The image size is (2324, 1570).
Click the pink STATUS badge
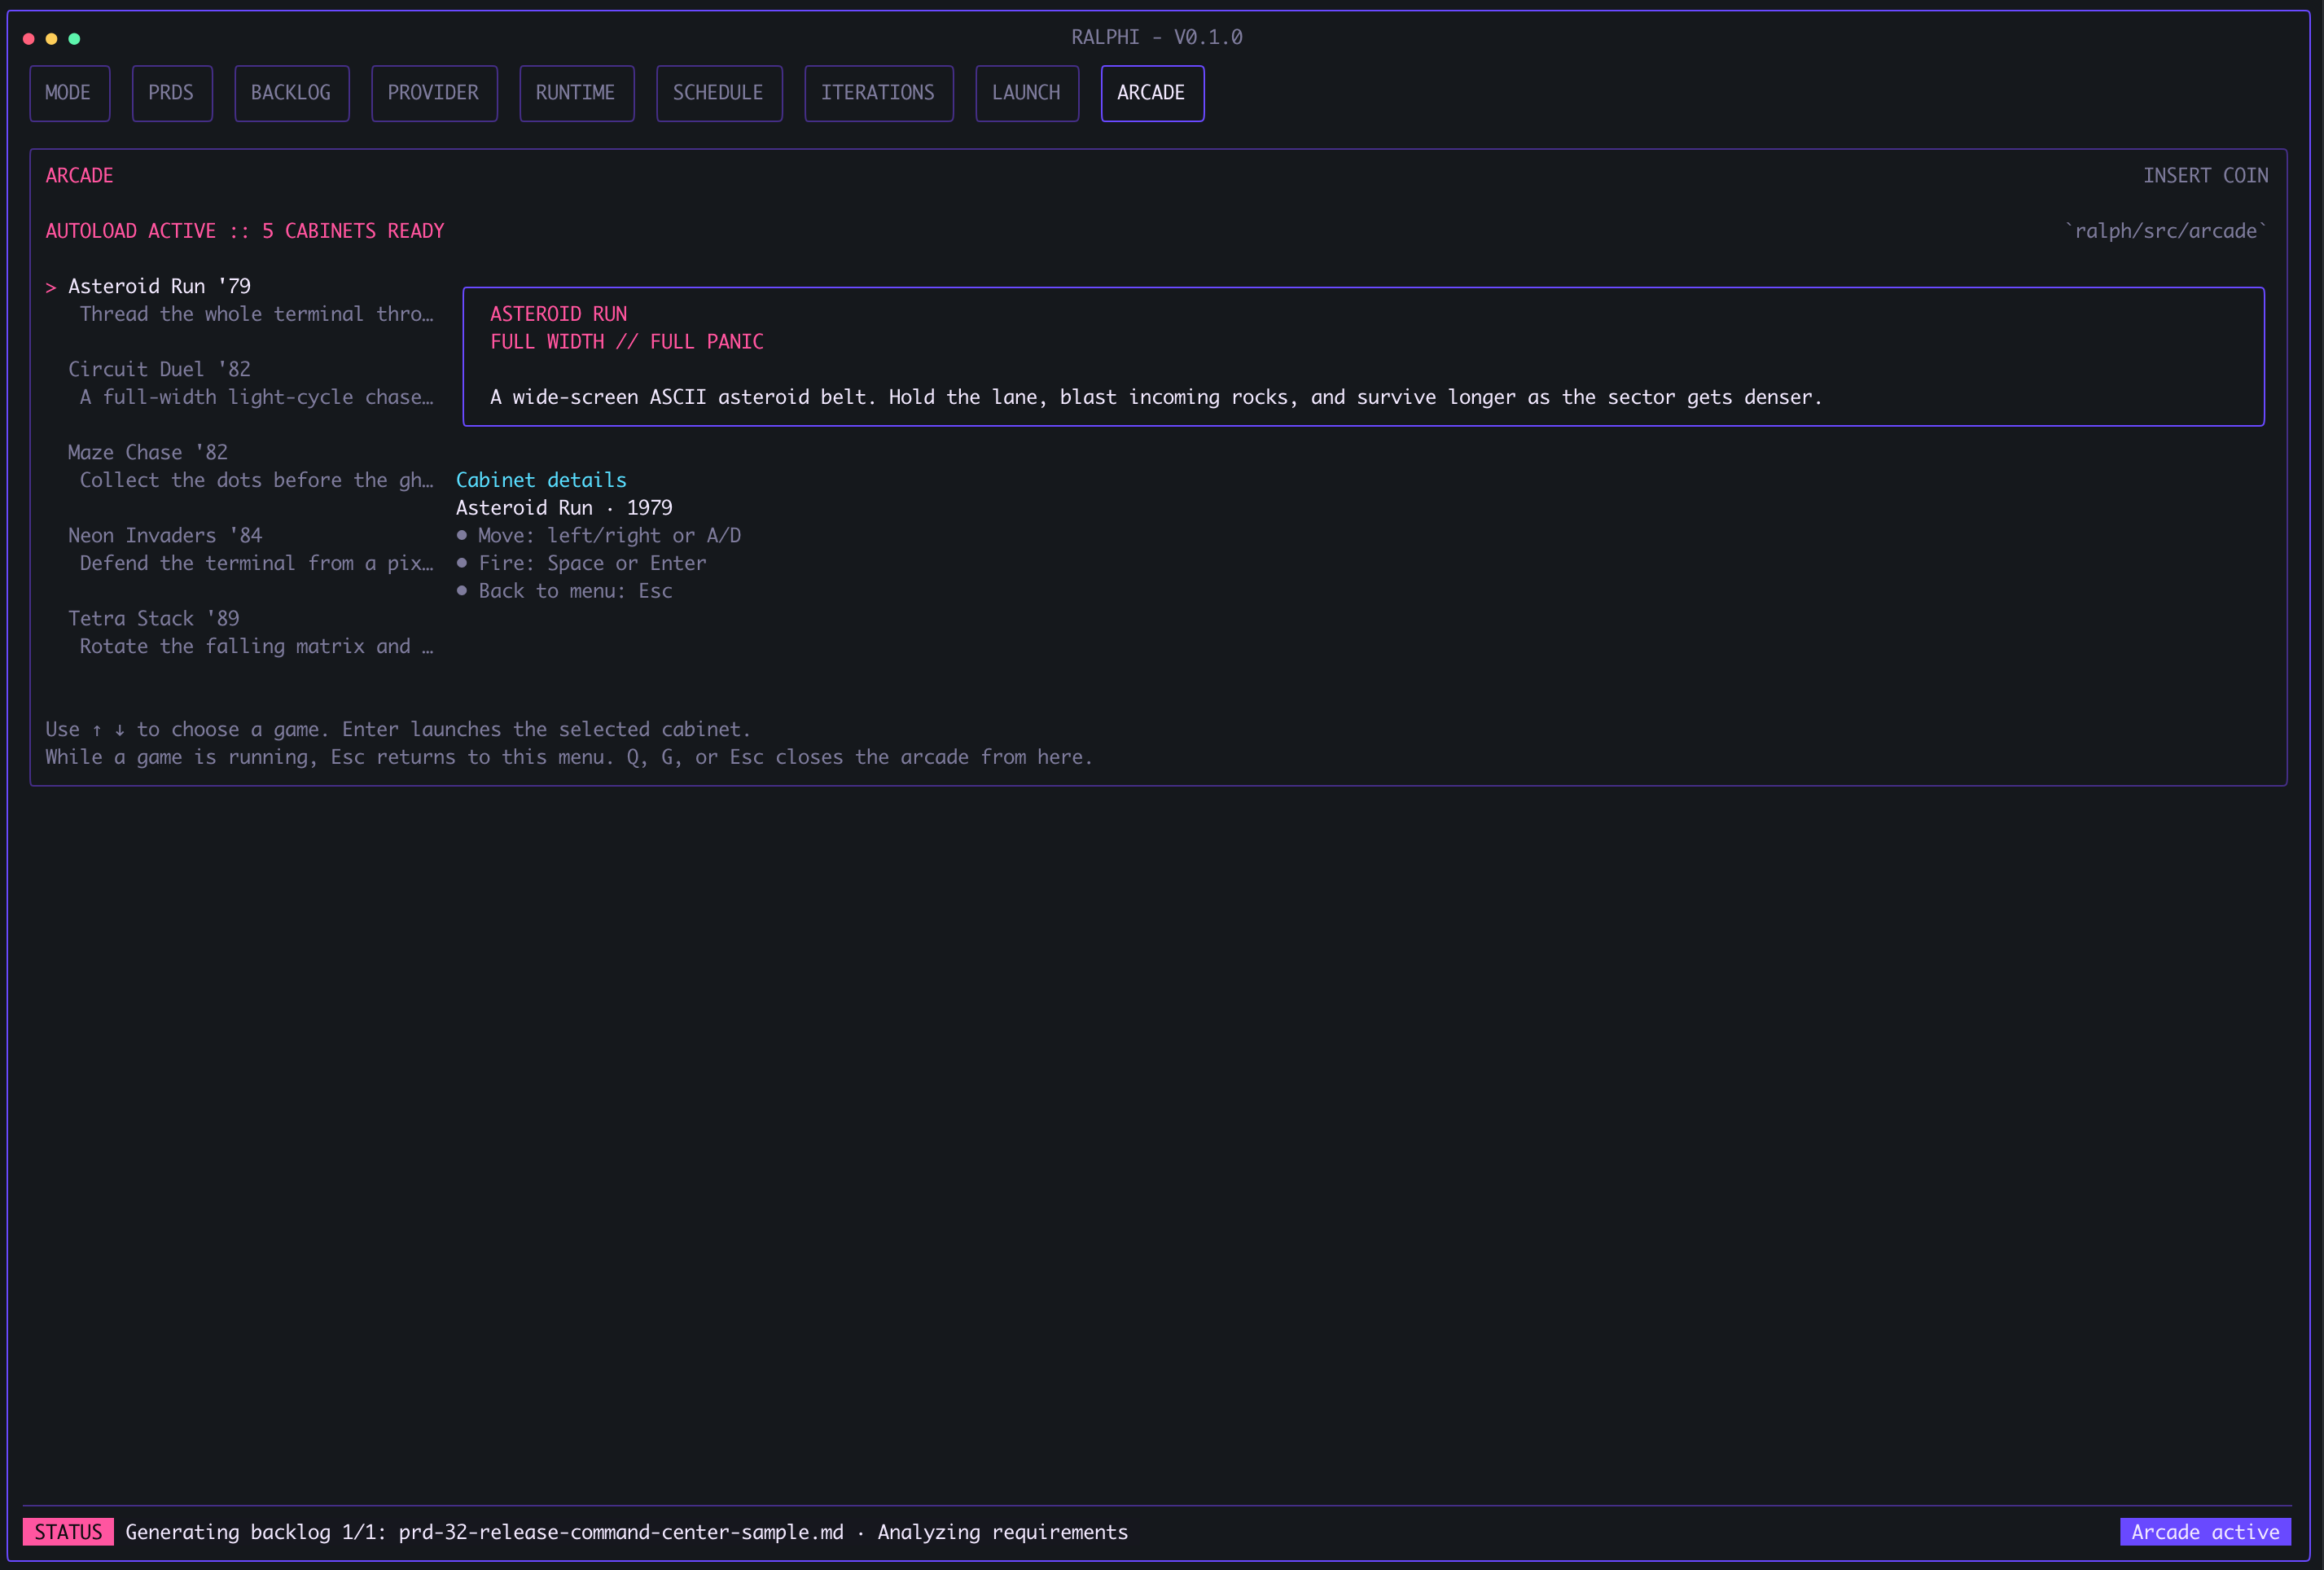point(68,1532)
